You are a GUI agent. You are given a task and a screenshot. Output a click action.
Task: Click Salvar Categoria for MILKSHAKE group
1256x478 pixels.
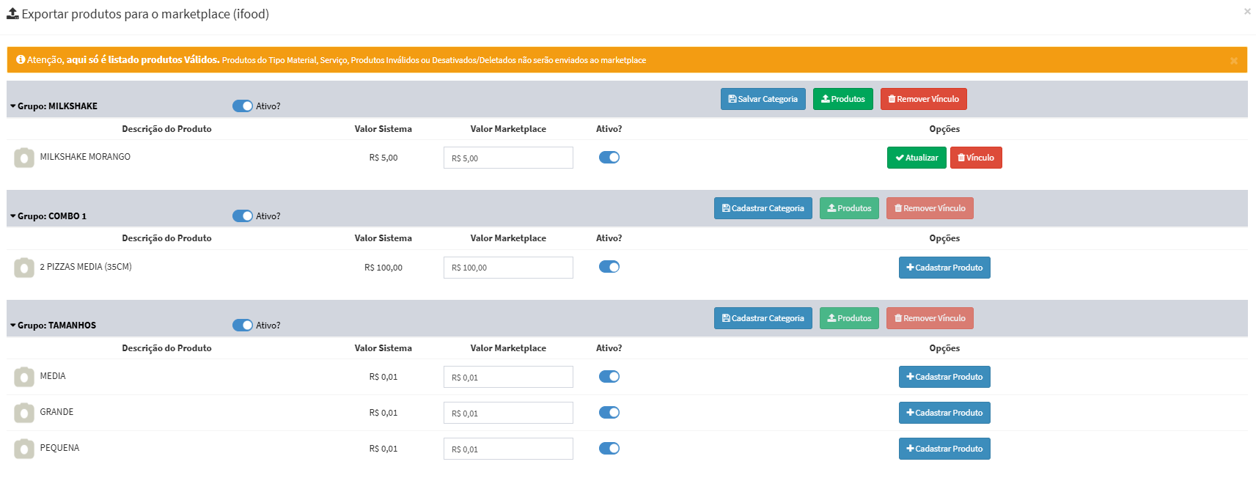[x=763, y=99]
